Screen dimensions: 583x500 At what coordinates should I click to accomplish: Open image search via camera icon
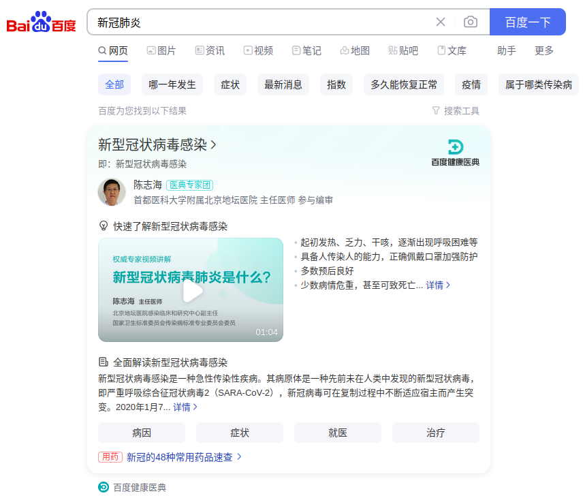point(471,22)
